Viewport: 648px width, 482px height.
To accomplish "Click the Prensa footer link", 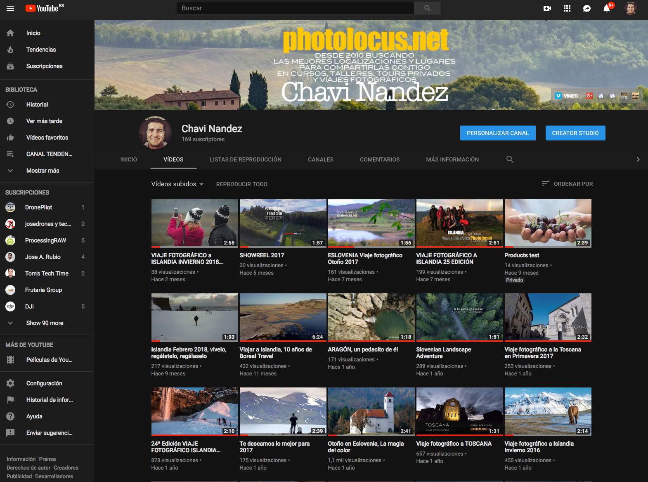I will 47,459.
